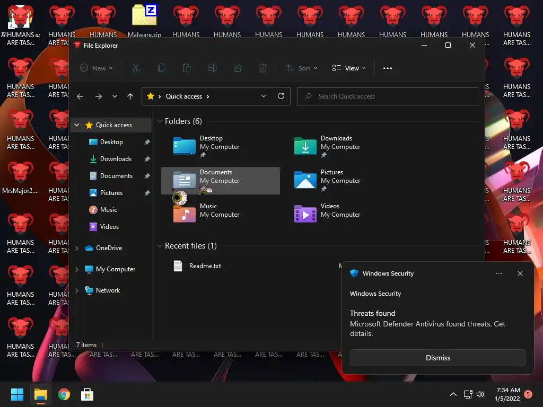Screen dimensions: 543x407
Task: Open Microsoft Store from taskbar
Action: coord(87,394)
